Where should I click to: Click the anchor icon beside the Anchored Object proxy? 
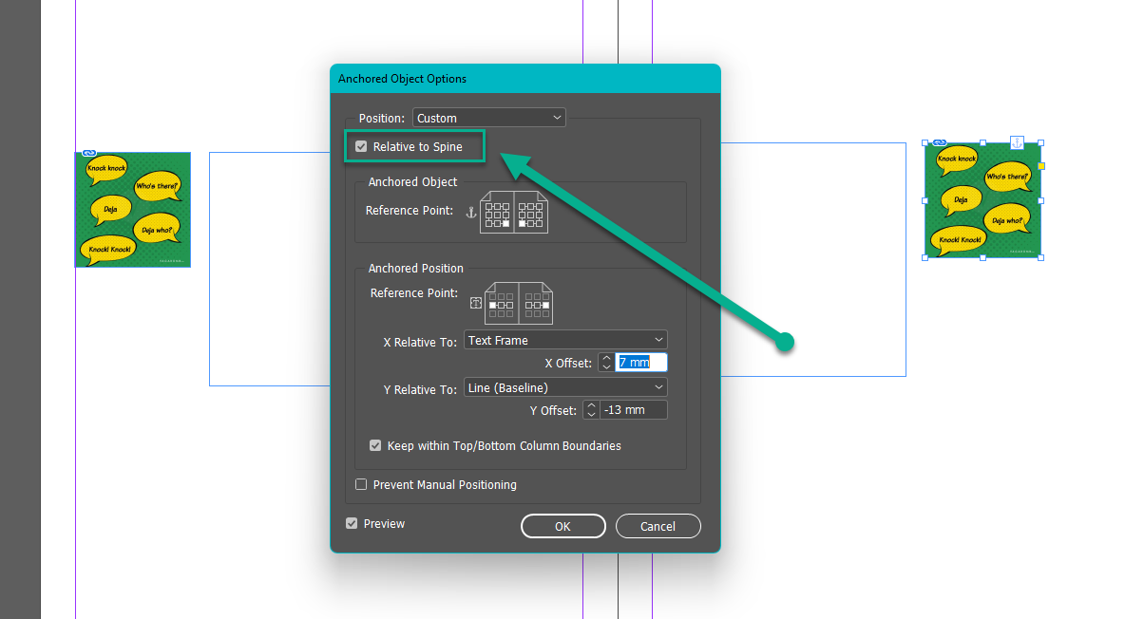tap(470, 213)
